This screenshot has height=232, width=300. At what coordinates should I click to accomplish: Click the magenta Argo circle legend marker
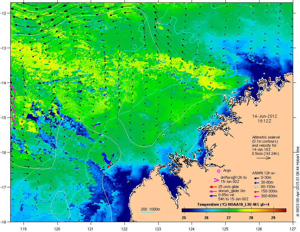pyautogui.click(x=219, y=171)
